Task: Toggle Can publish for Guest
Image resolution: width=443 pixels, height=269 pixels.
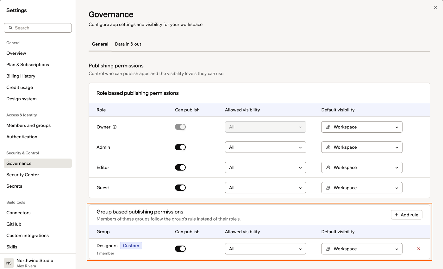Action: pos(180,188)
